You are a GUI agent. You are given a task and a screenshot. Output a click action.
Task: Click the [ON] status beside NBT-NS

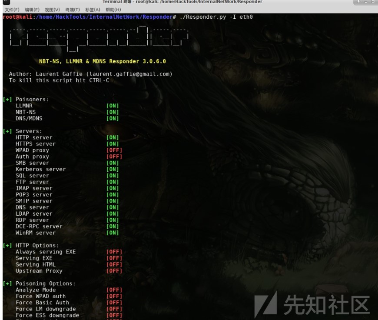pos(113,112)
